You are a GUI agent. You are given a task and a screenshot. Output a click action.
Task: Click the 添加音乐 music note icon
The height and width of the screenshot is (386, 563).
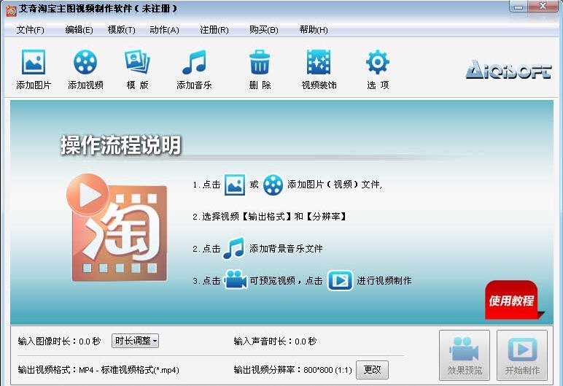click(x=194, y=62)
